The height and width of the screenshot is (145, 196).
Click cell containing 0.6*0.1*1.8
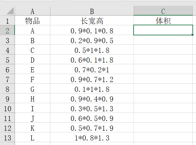(92, 59)
